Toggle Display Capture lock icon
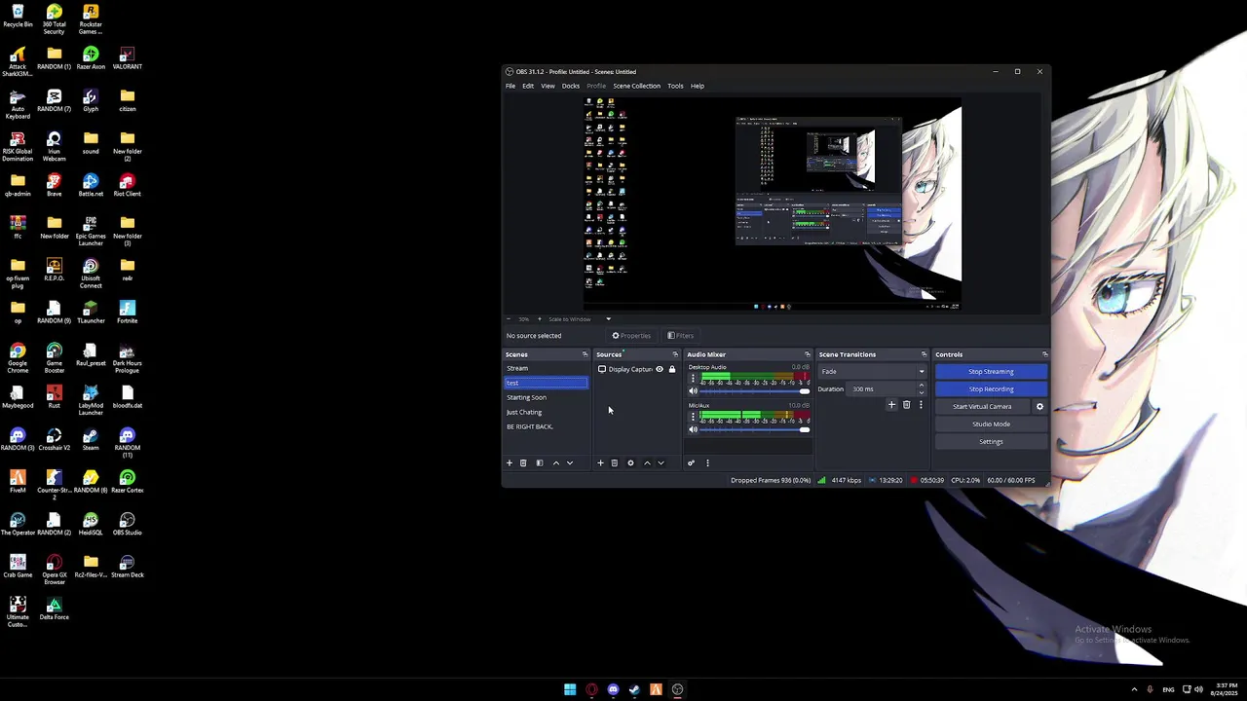This screenshot has width=1247, height=701. (x=672, y=370)
